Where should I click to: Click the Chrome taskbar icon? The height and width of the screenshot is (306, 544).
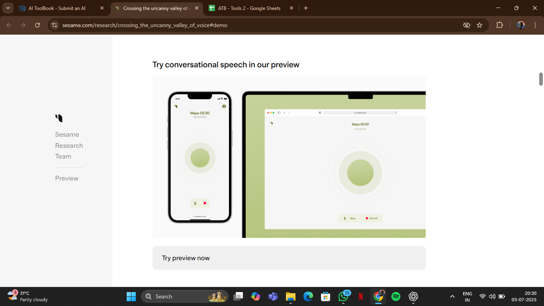pyautogui.click(x=378, y=296)
